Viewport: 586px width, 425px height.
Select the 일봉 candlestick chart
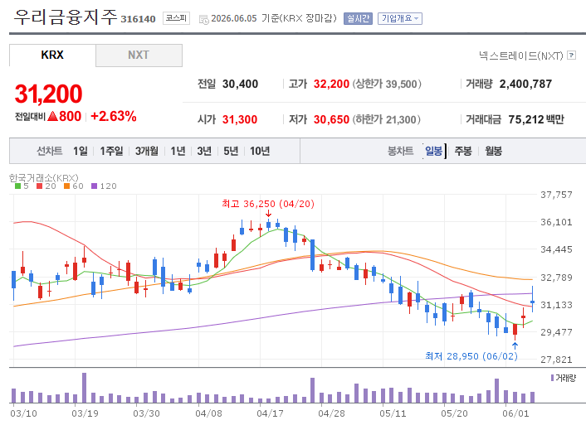(x=433, y=151)
